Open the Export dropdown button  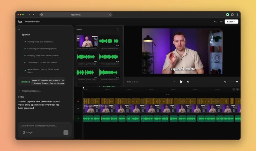pos(231,22)
